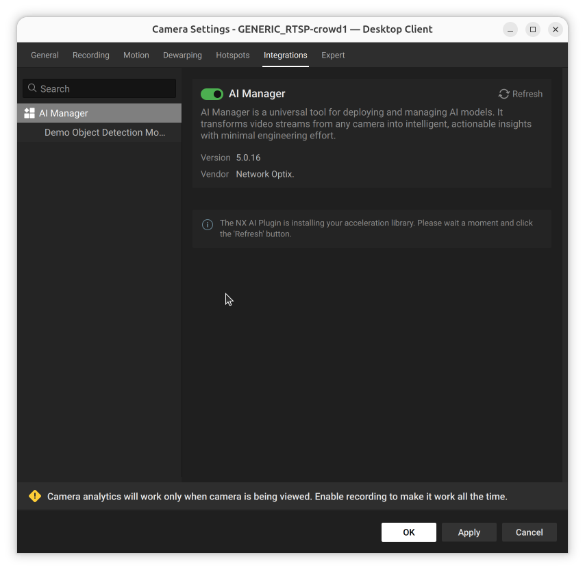Open the Motion tab

click(x=136, y=55)
